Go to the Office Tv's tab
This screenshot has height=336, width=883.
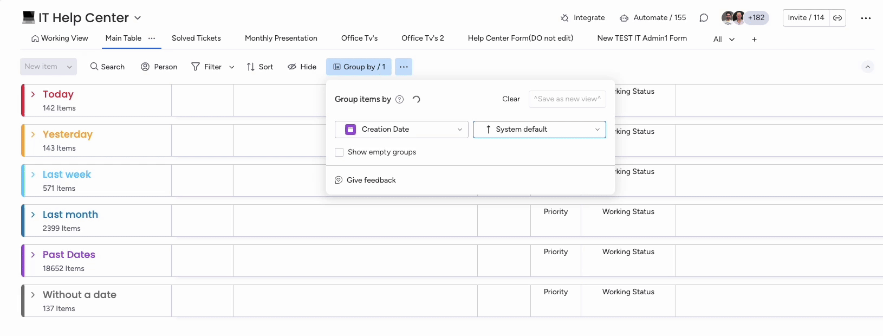coord(360,38)
